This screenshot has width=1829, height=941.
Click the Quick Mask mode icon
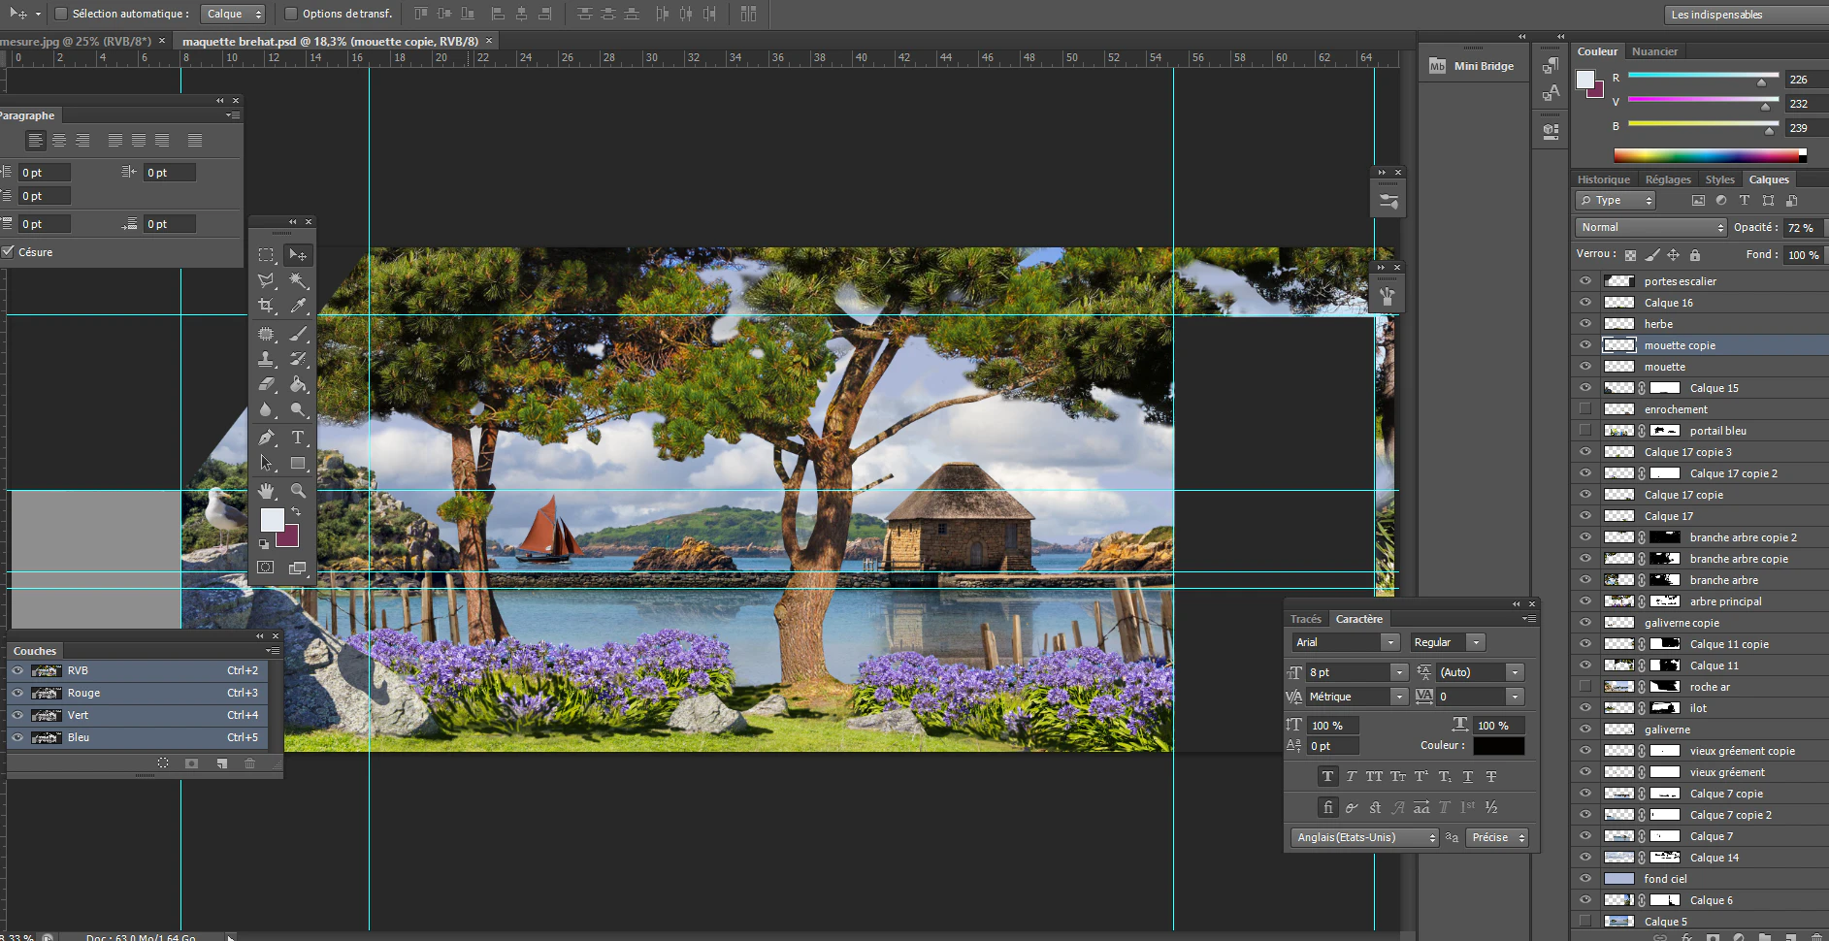266,568
